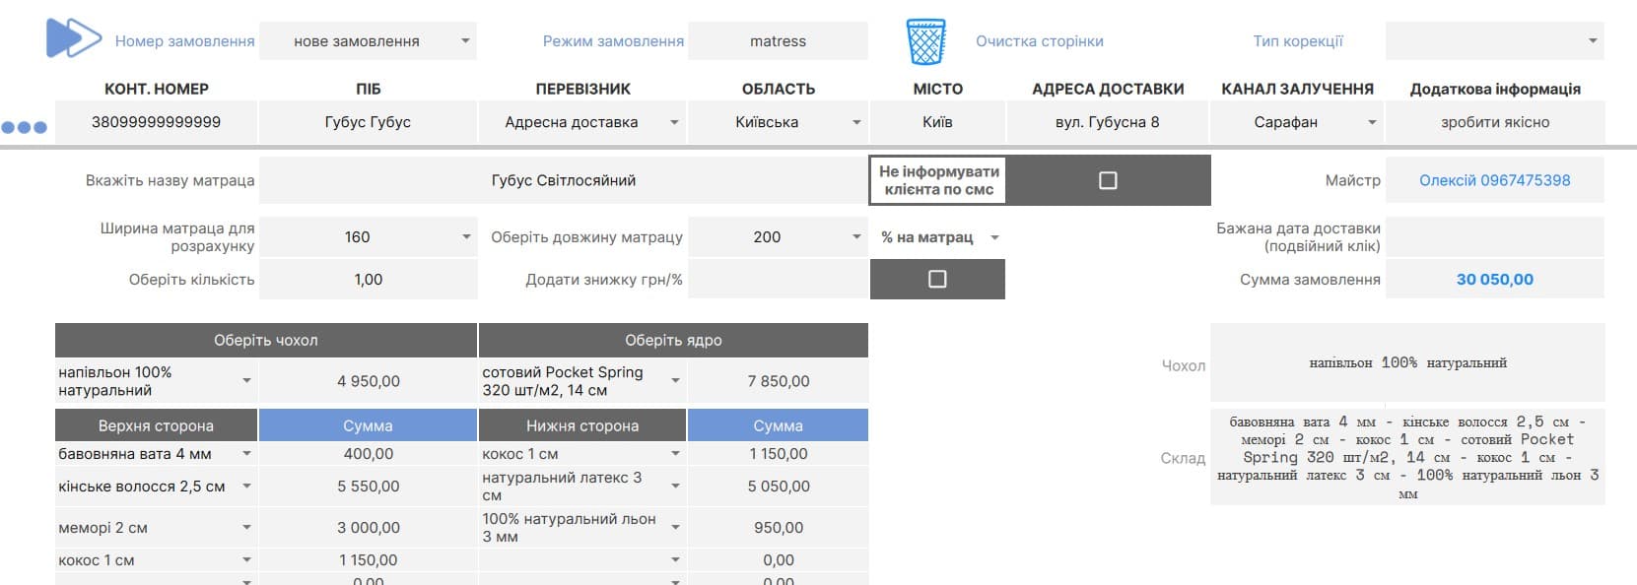Click the desired delivery date field
1637x585 pixels.
[x=1495, y=237]
